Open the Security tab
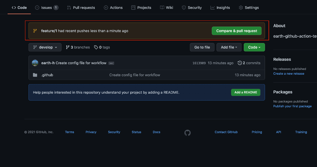317x167 pixels. 192,8
